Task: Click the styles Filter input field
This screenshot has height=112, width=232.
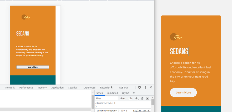Action: tap(106, 99)
